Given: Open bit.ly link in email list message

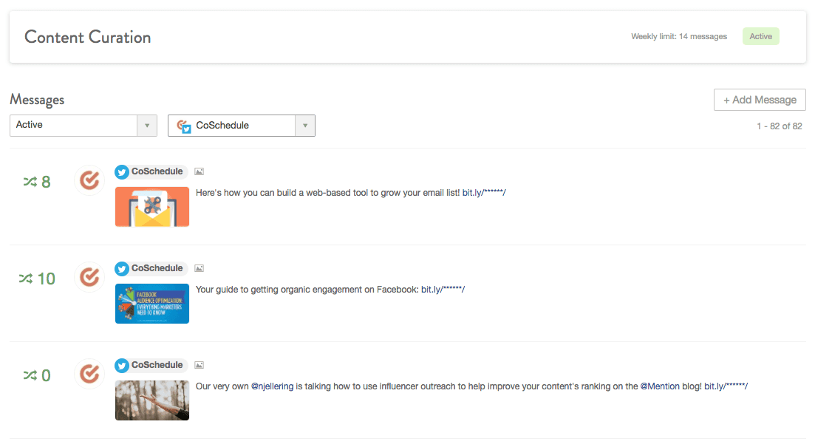Looking at the screenshot, I should (484, 193).
